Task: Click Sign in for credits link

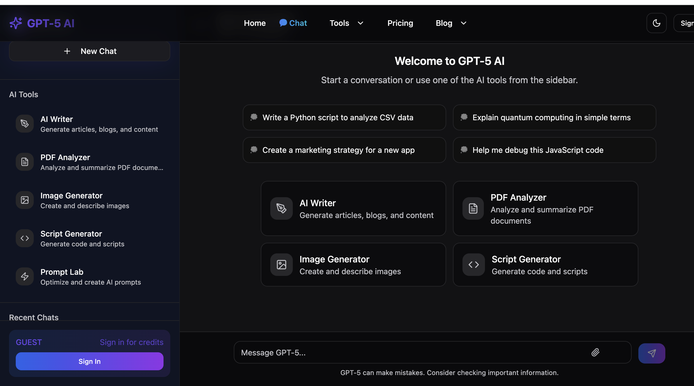Action: (x=131, y=342)
